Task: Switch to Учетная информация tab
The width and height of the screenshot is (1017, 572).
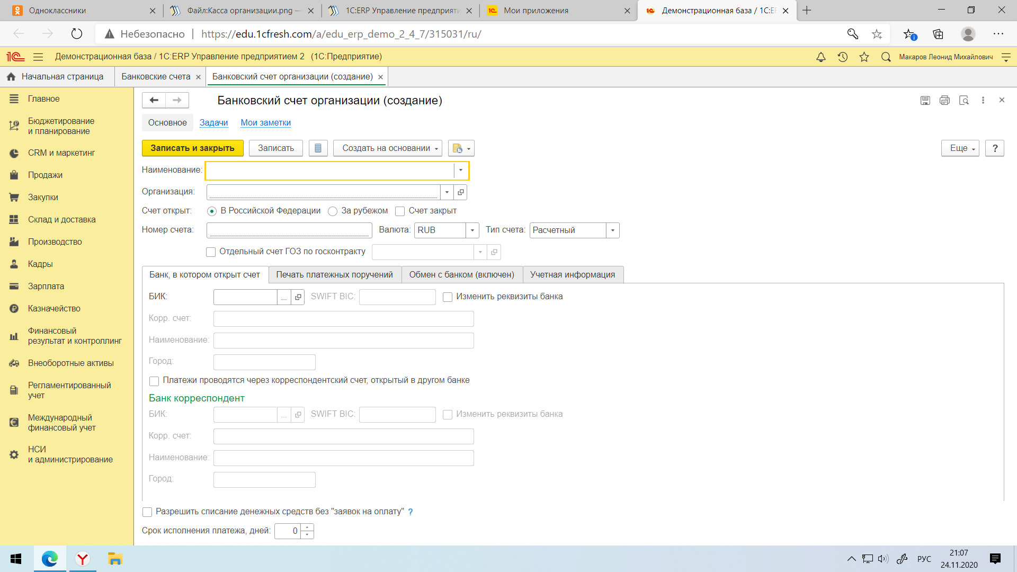Action: click(573, 274)
